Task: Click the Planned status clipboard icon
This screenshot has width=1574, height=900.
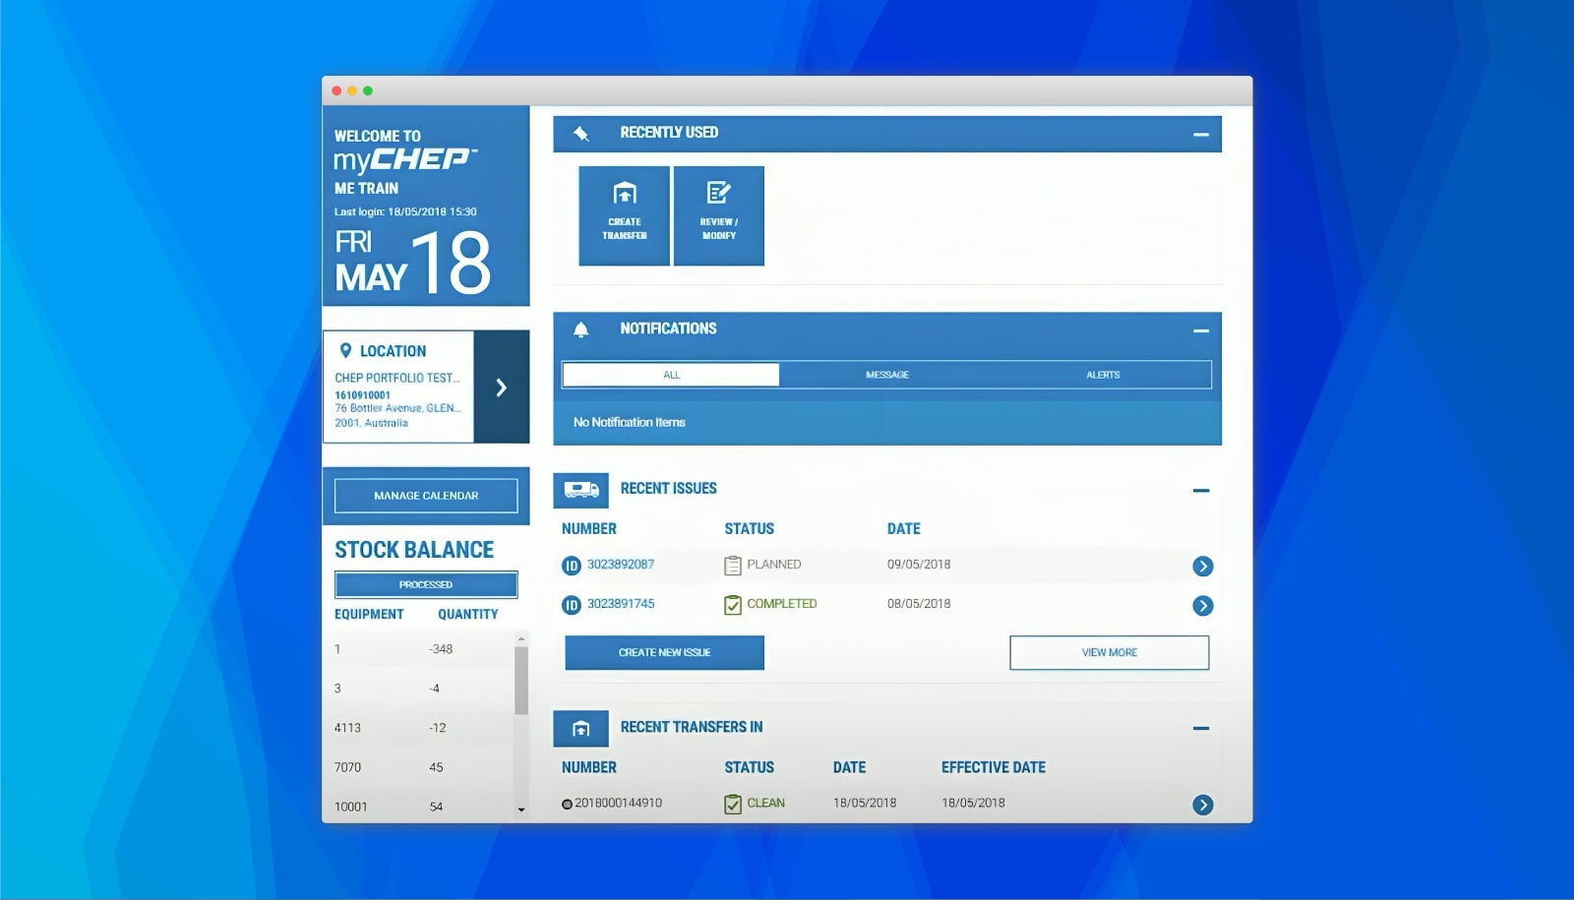Action: (x=733, y=566)
